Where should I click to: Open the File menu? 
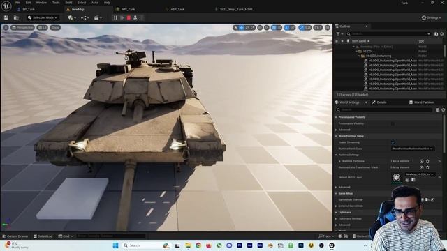pos(17,3)
